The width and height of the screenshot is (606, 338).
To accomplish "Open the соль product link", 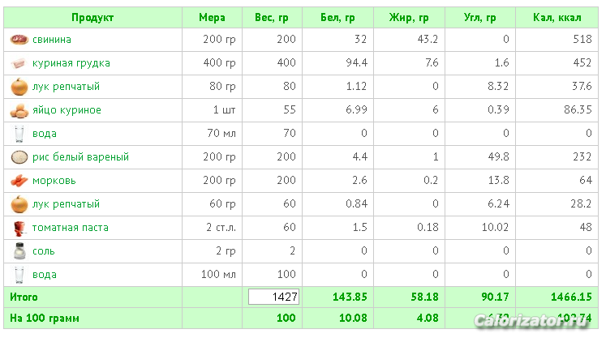I will [x=44, y=251].
